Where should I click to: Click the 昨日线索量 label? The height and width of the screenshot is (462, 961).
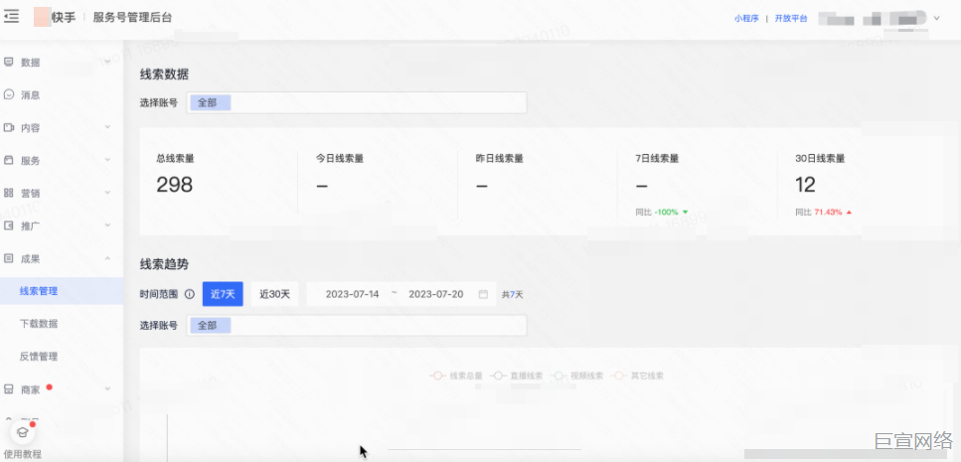pos(500,158)
